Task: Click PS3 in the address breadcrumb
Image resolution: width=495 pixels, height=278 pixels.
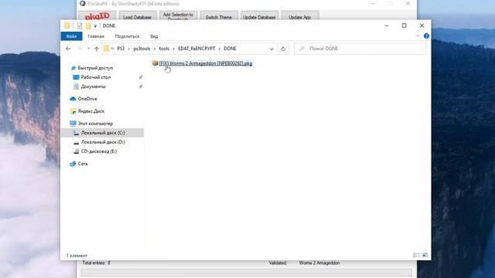Action: (x=121, y=49)
